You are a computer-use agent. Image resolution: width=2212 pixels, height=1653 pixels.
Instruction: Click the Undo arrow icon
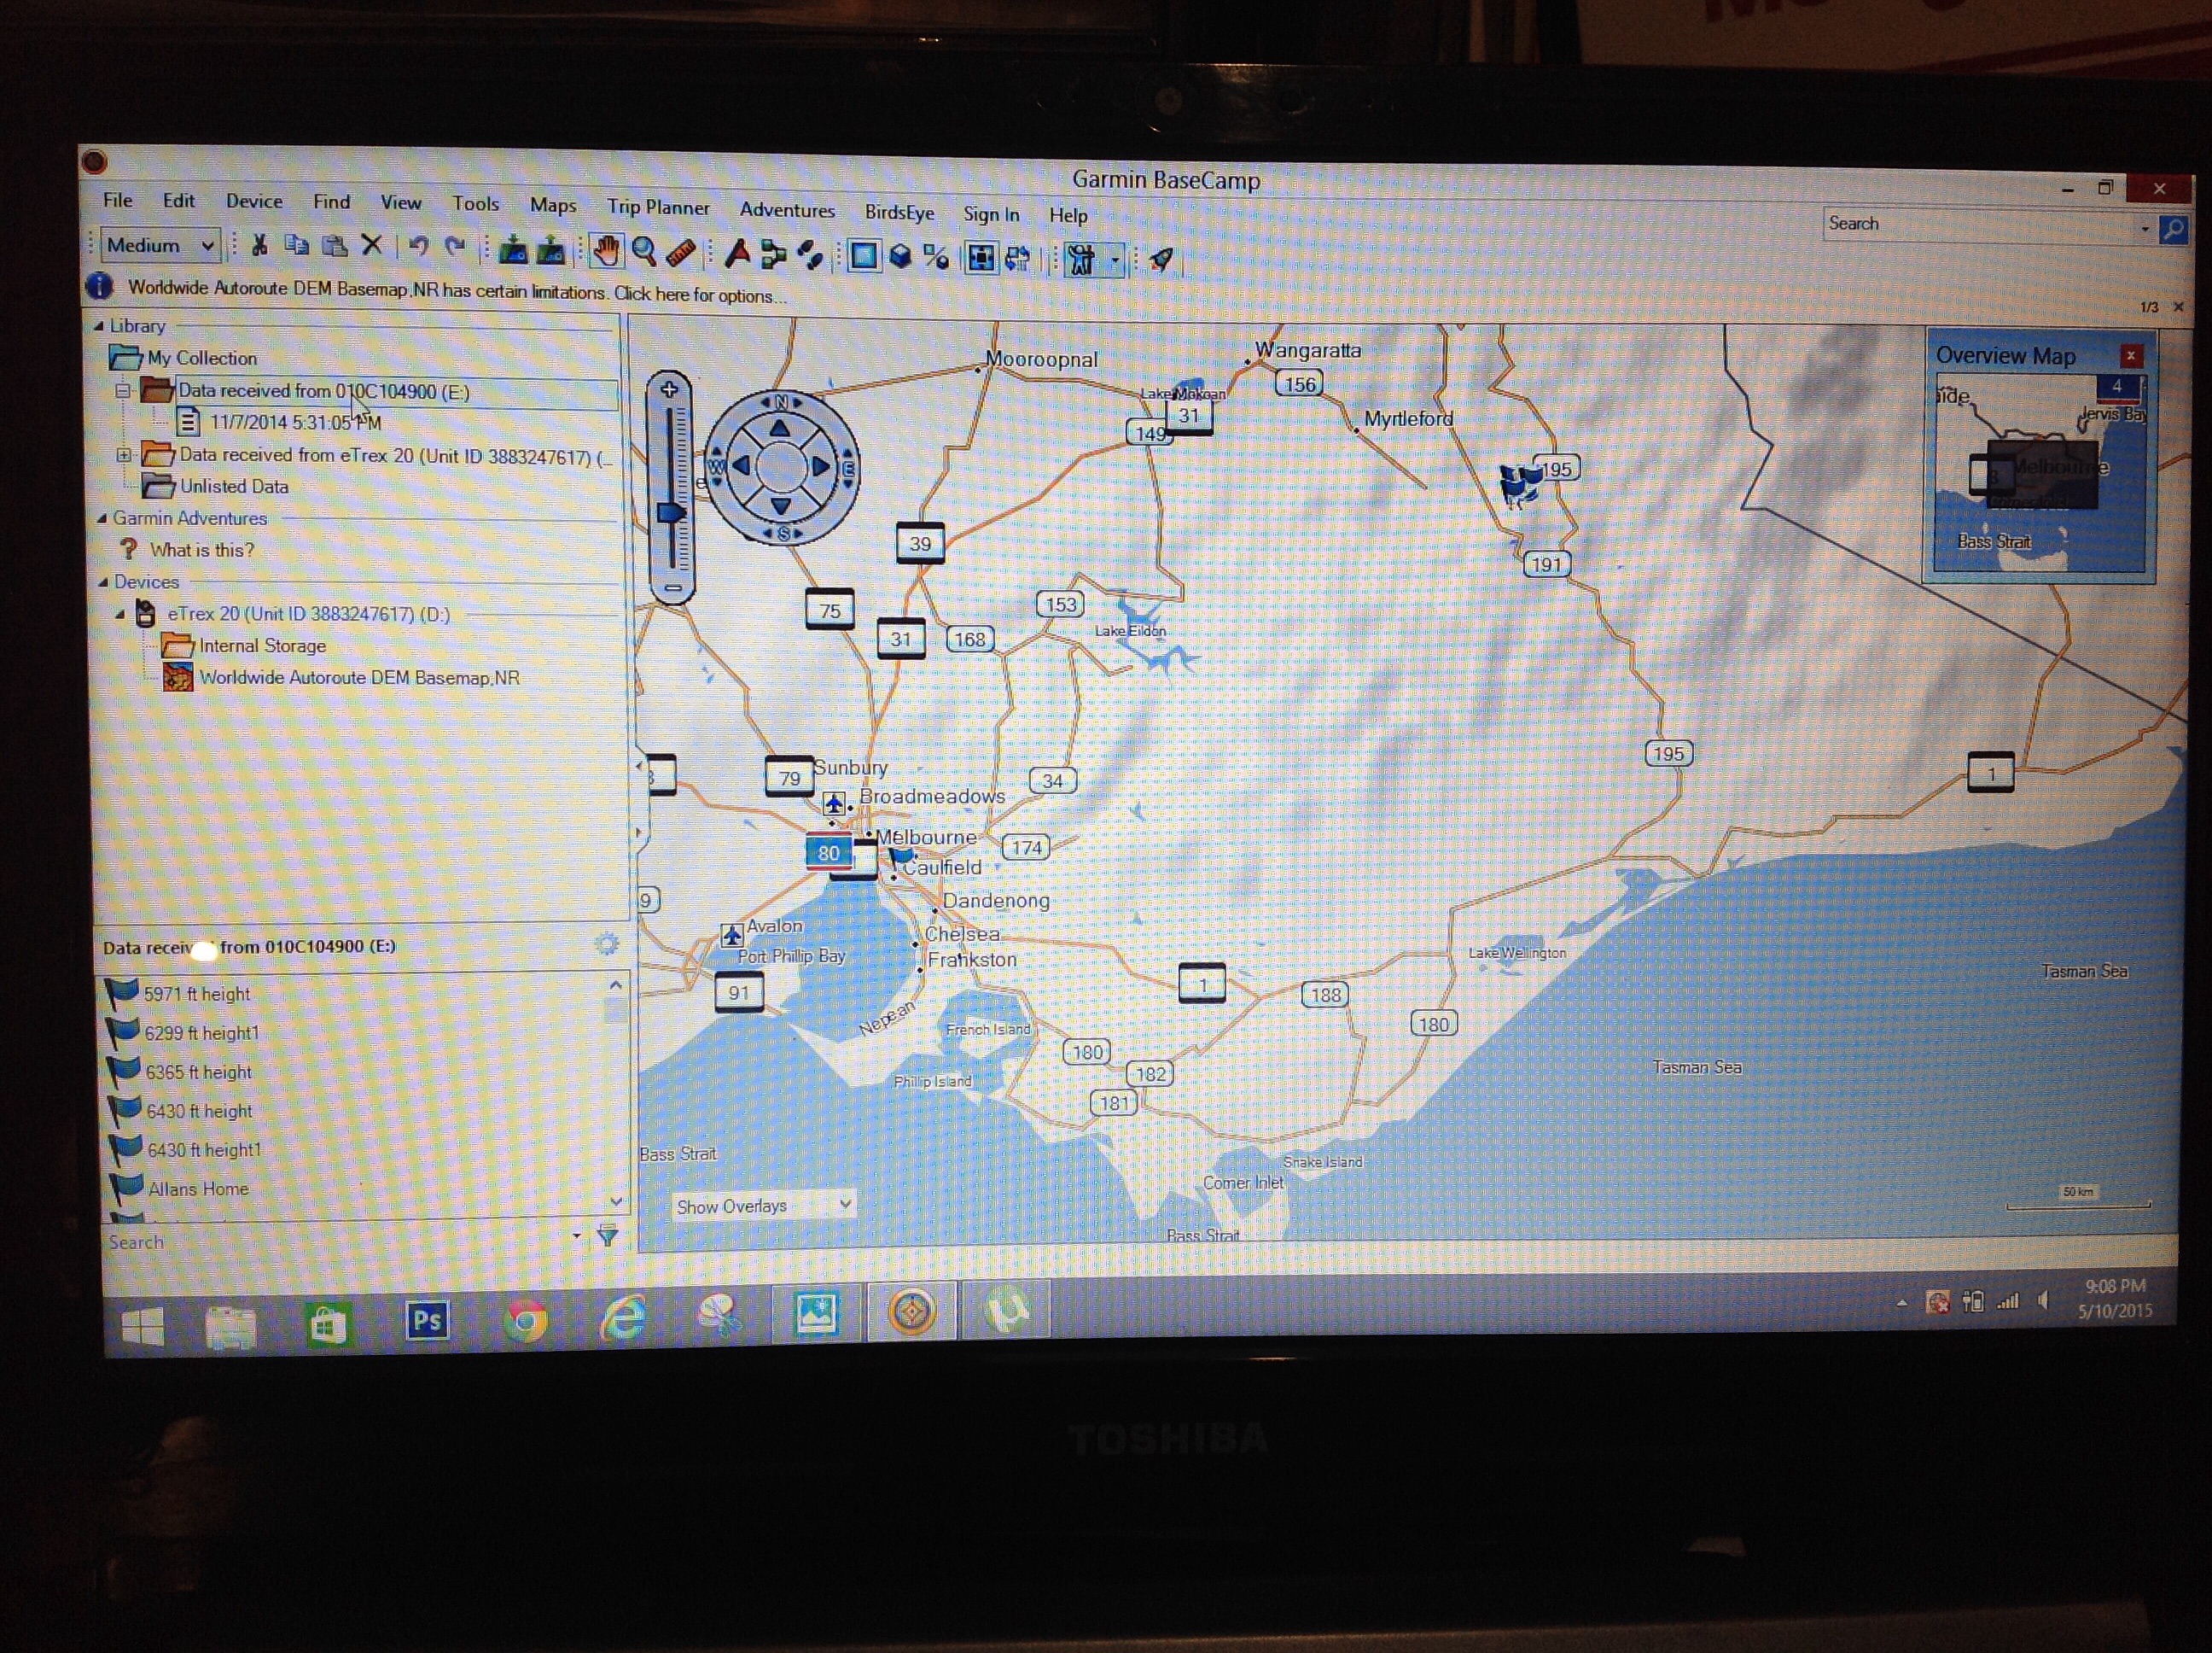click(x=419, y=247)
